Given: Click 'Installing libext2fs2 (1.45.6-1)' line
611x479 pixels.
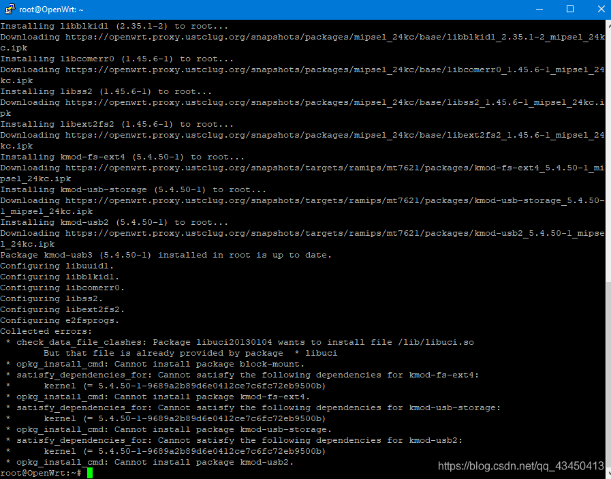Looking at the screenshot, I should click(117, 124).
